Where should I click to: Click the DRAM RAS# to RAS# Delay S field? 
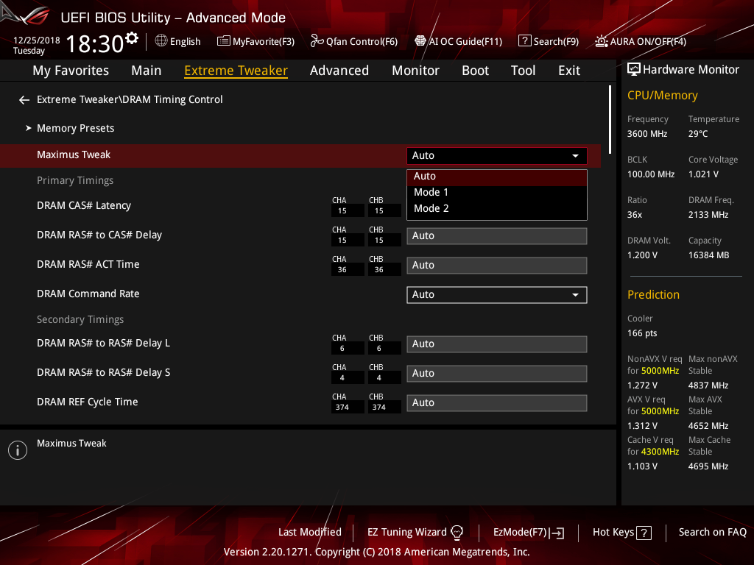coord(497,373)
